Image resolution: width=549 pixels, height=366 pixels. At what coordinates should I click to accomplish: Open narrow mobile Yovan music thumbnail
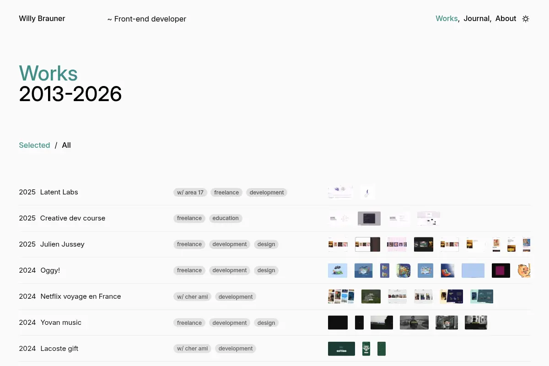click(x=359, y=323)
